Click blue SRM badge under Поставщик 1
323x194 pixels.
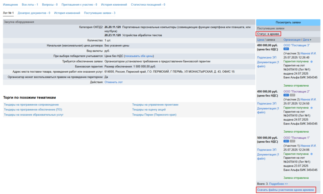coord(286,141)
